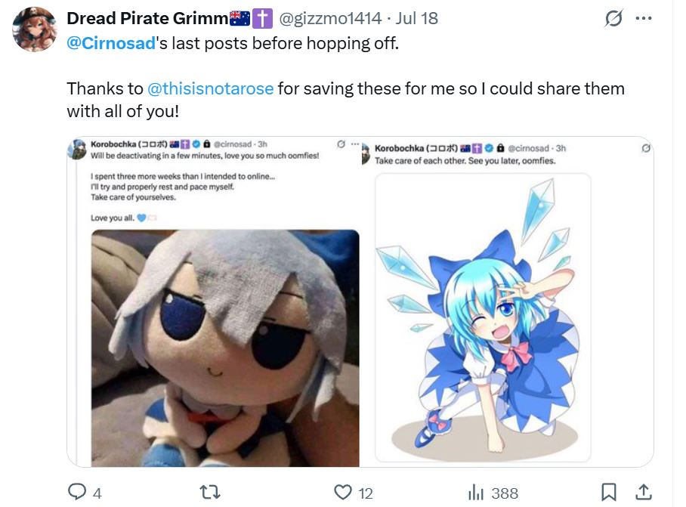686x507 pixels.
Task: Click the Korobochka avatar in the left screenshot
Action: click(77, 150)
